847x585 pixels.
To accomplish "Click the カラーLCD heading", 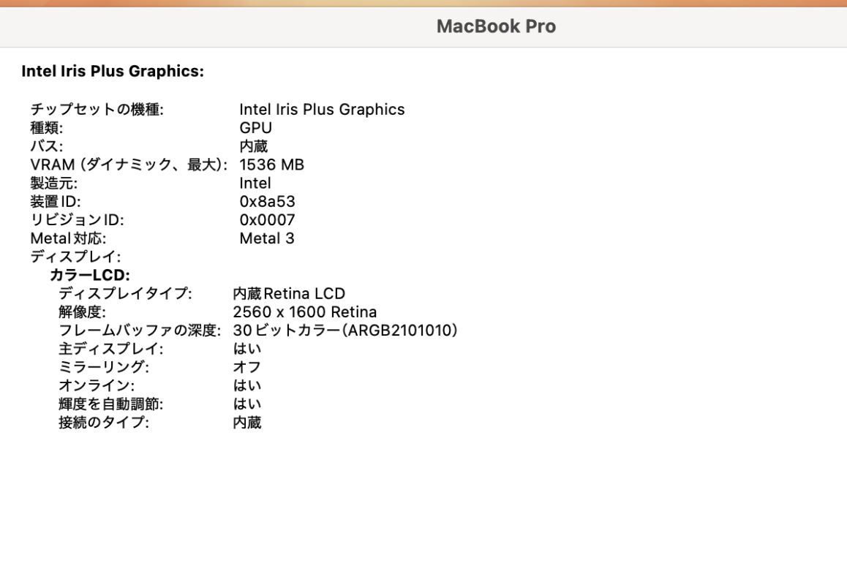I will click(x=90, y=275).
